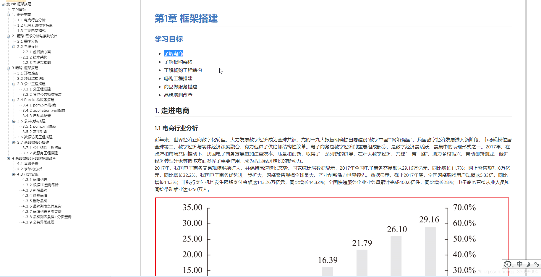The height and width of the screenshot is (277, 541).
Task: Collapse the 3.7 商品微服务搭建 node
Action: (14, 142)
